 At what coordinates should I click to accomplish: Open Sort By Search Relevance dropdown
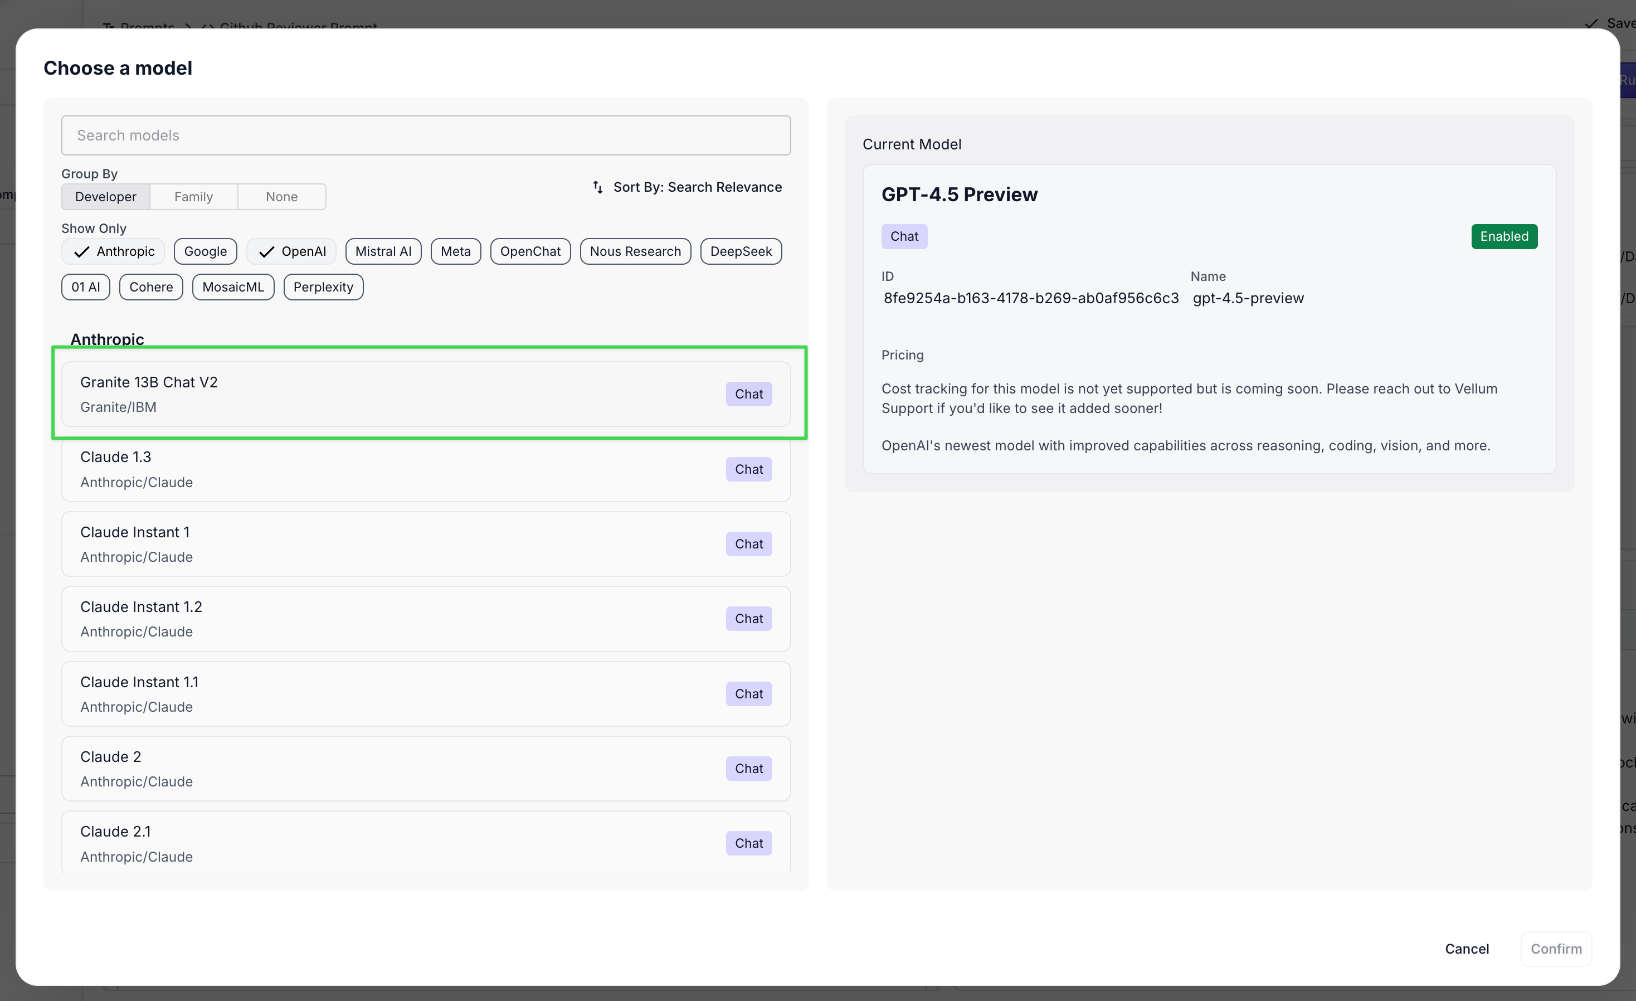697,187
